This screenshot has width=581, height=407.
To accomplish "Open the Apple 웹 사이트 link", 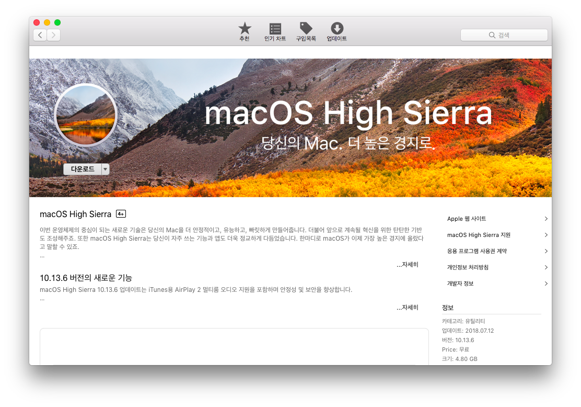I will [x=467, y=219].
